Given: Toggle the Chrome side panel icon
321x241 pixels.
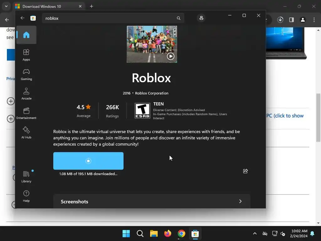Looking at the screenshot, I should tap(292, 20).
